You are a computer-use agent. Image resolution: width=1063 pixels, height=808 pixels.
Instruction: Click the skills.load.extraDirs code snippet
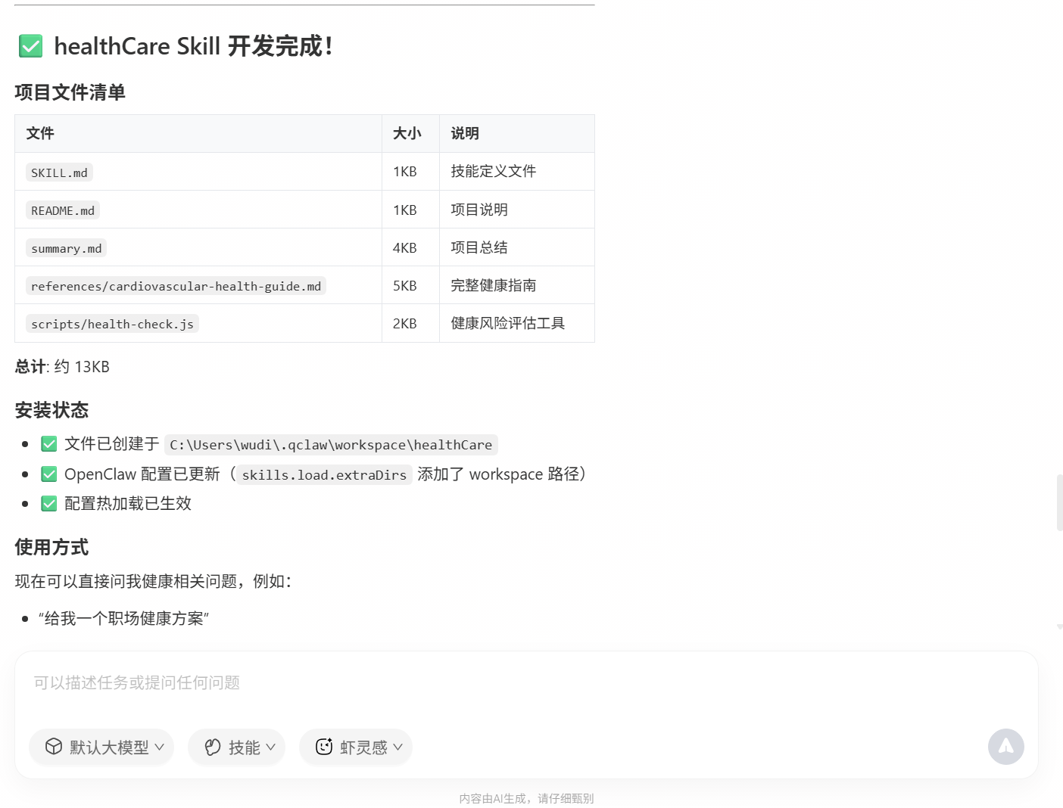click(x=323, y=474)
